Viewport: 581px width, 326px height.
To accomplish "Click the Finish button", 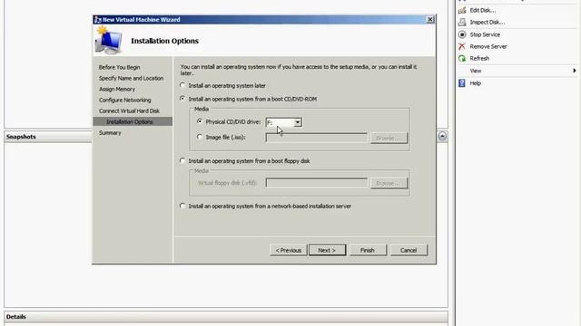I will (368, 250).
